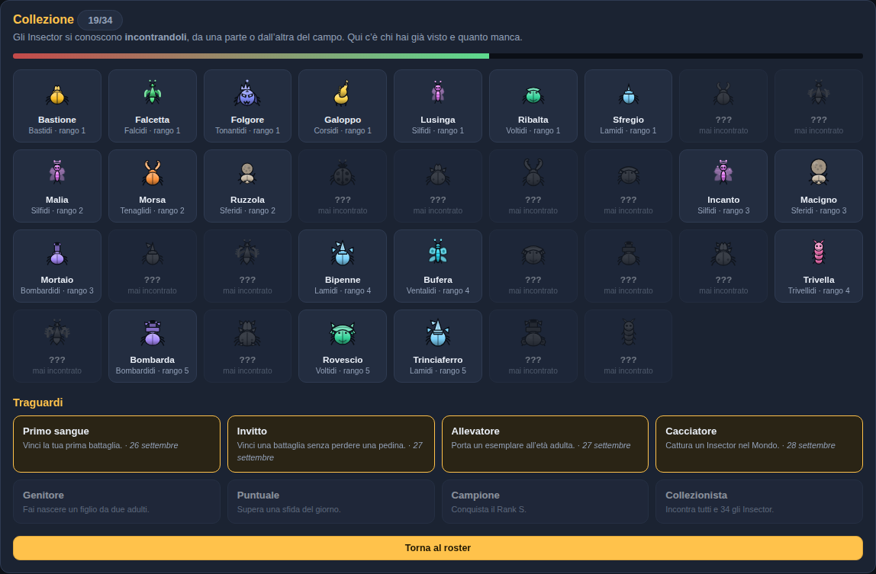Click the Ruzzola dung beetle icon

coord(247,174)
